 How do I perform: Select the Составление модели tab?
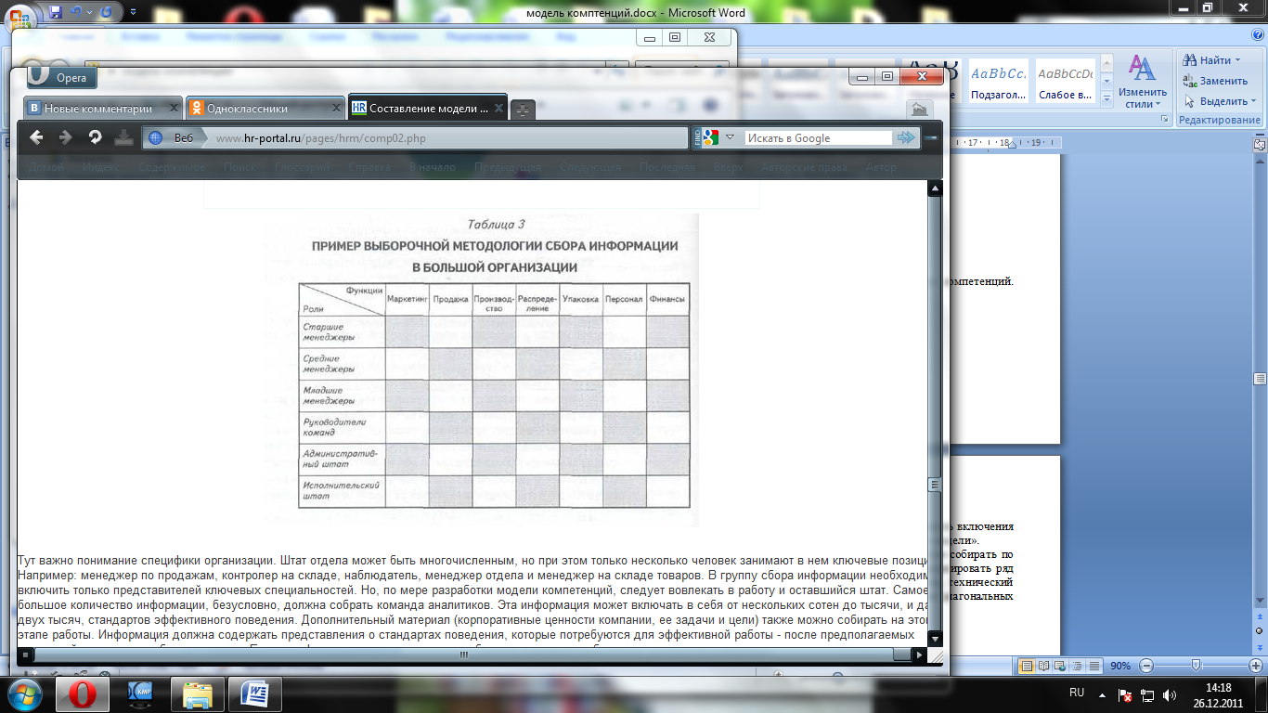[428, 108]
